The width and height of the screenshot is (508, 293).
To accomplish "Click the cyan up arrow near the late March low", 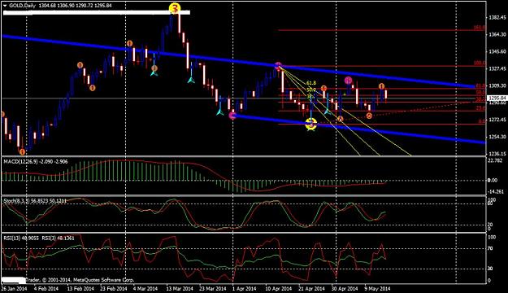I will pyautogui.click(x=220, y=112).
